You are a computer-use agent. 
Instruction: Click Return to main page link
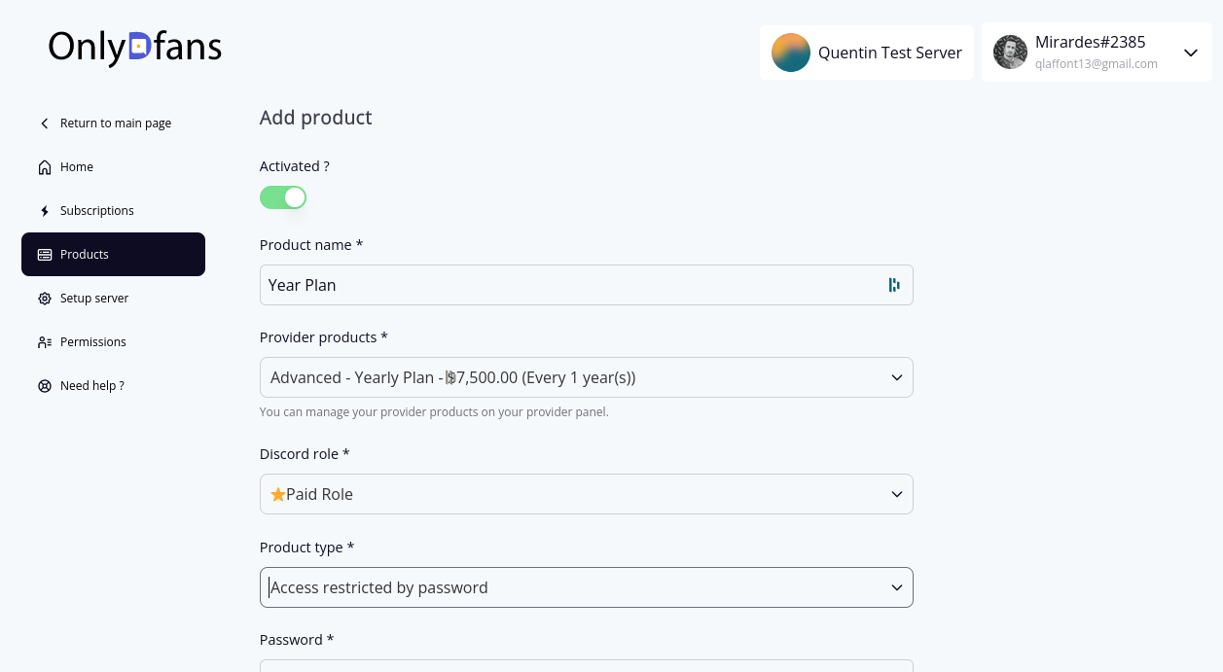[x=115, y=124]
